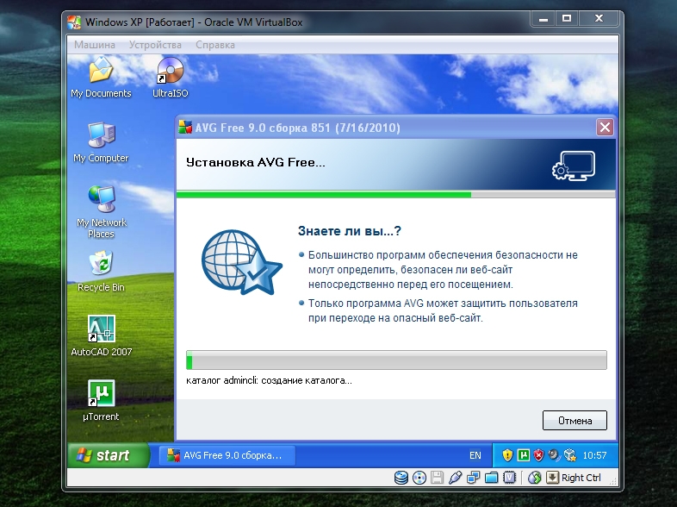Click the µTorrent green tray icon

click(x=523, y=454)
